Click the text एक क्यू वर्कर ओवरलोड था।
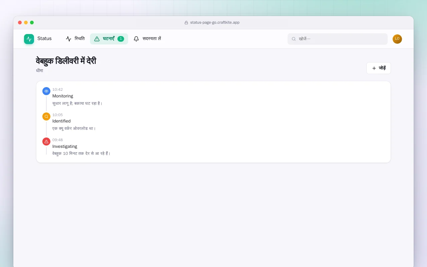 click(74, 128)
